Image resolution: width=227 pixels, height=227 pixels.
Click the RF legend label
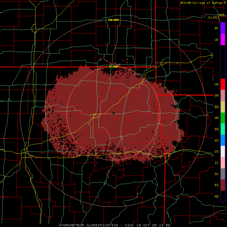(x=216, y=28)
